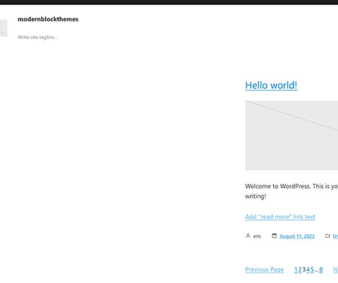Go to pagination page 5
This screenshot has width=338, height=283.
coord(312,270)
